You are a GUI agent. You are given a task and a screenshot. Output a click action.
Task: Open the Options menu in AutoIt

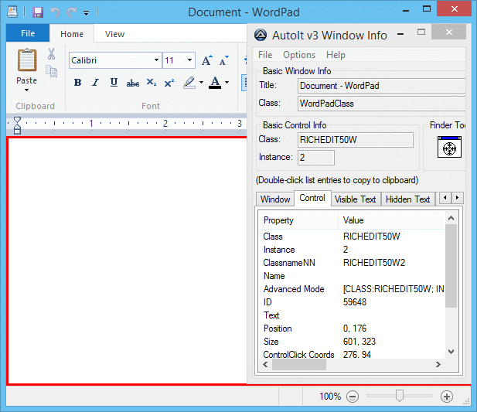pyautogui.click(x=298, y=55)
